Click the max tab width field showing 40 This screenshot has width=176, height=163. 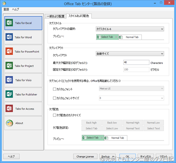[136, 62]
